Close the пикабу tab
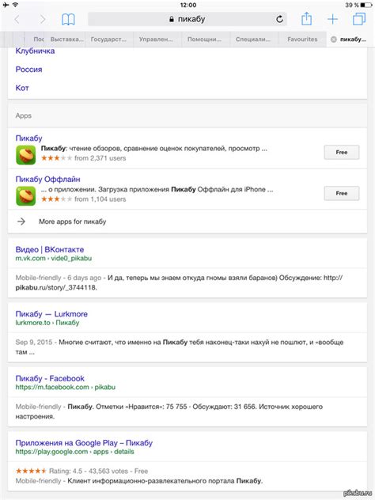The width and height of the screenshot is (375, 500). click(334, 40)
